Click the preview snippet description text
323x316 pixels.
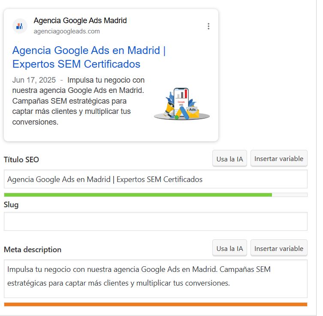(x=77, y=101)
